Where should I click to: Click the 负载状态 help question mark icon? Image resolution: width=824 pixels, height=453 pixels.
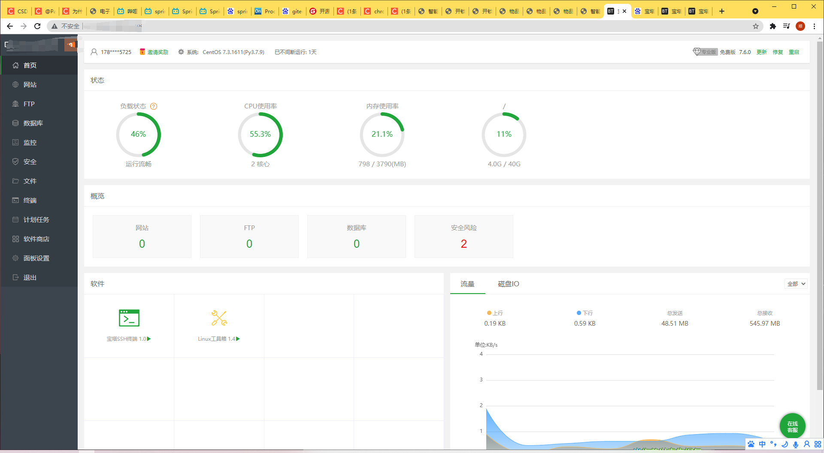point(154,106)
